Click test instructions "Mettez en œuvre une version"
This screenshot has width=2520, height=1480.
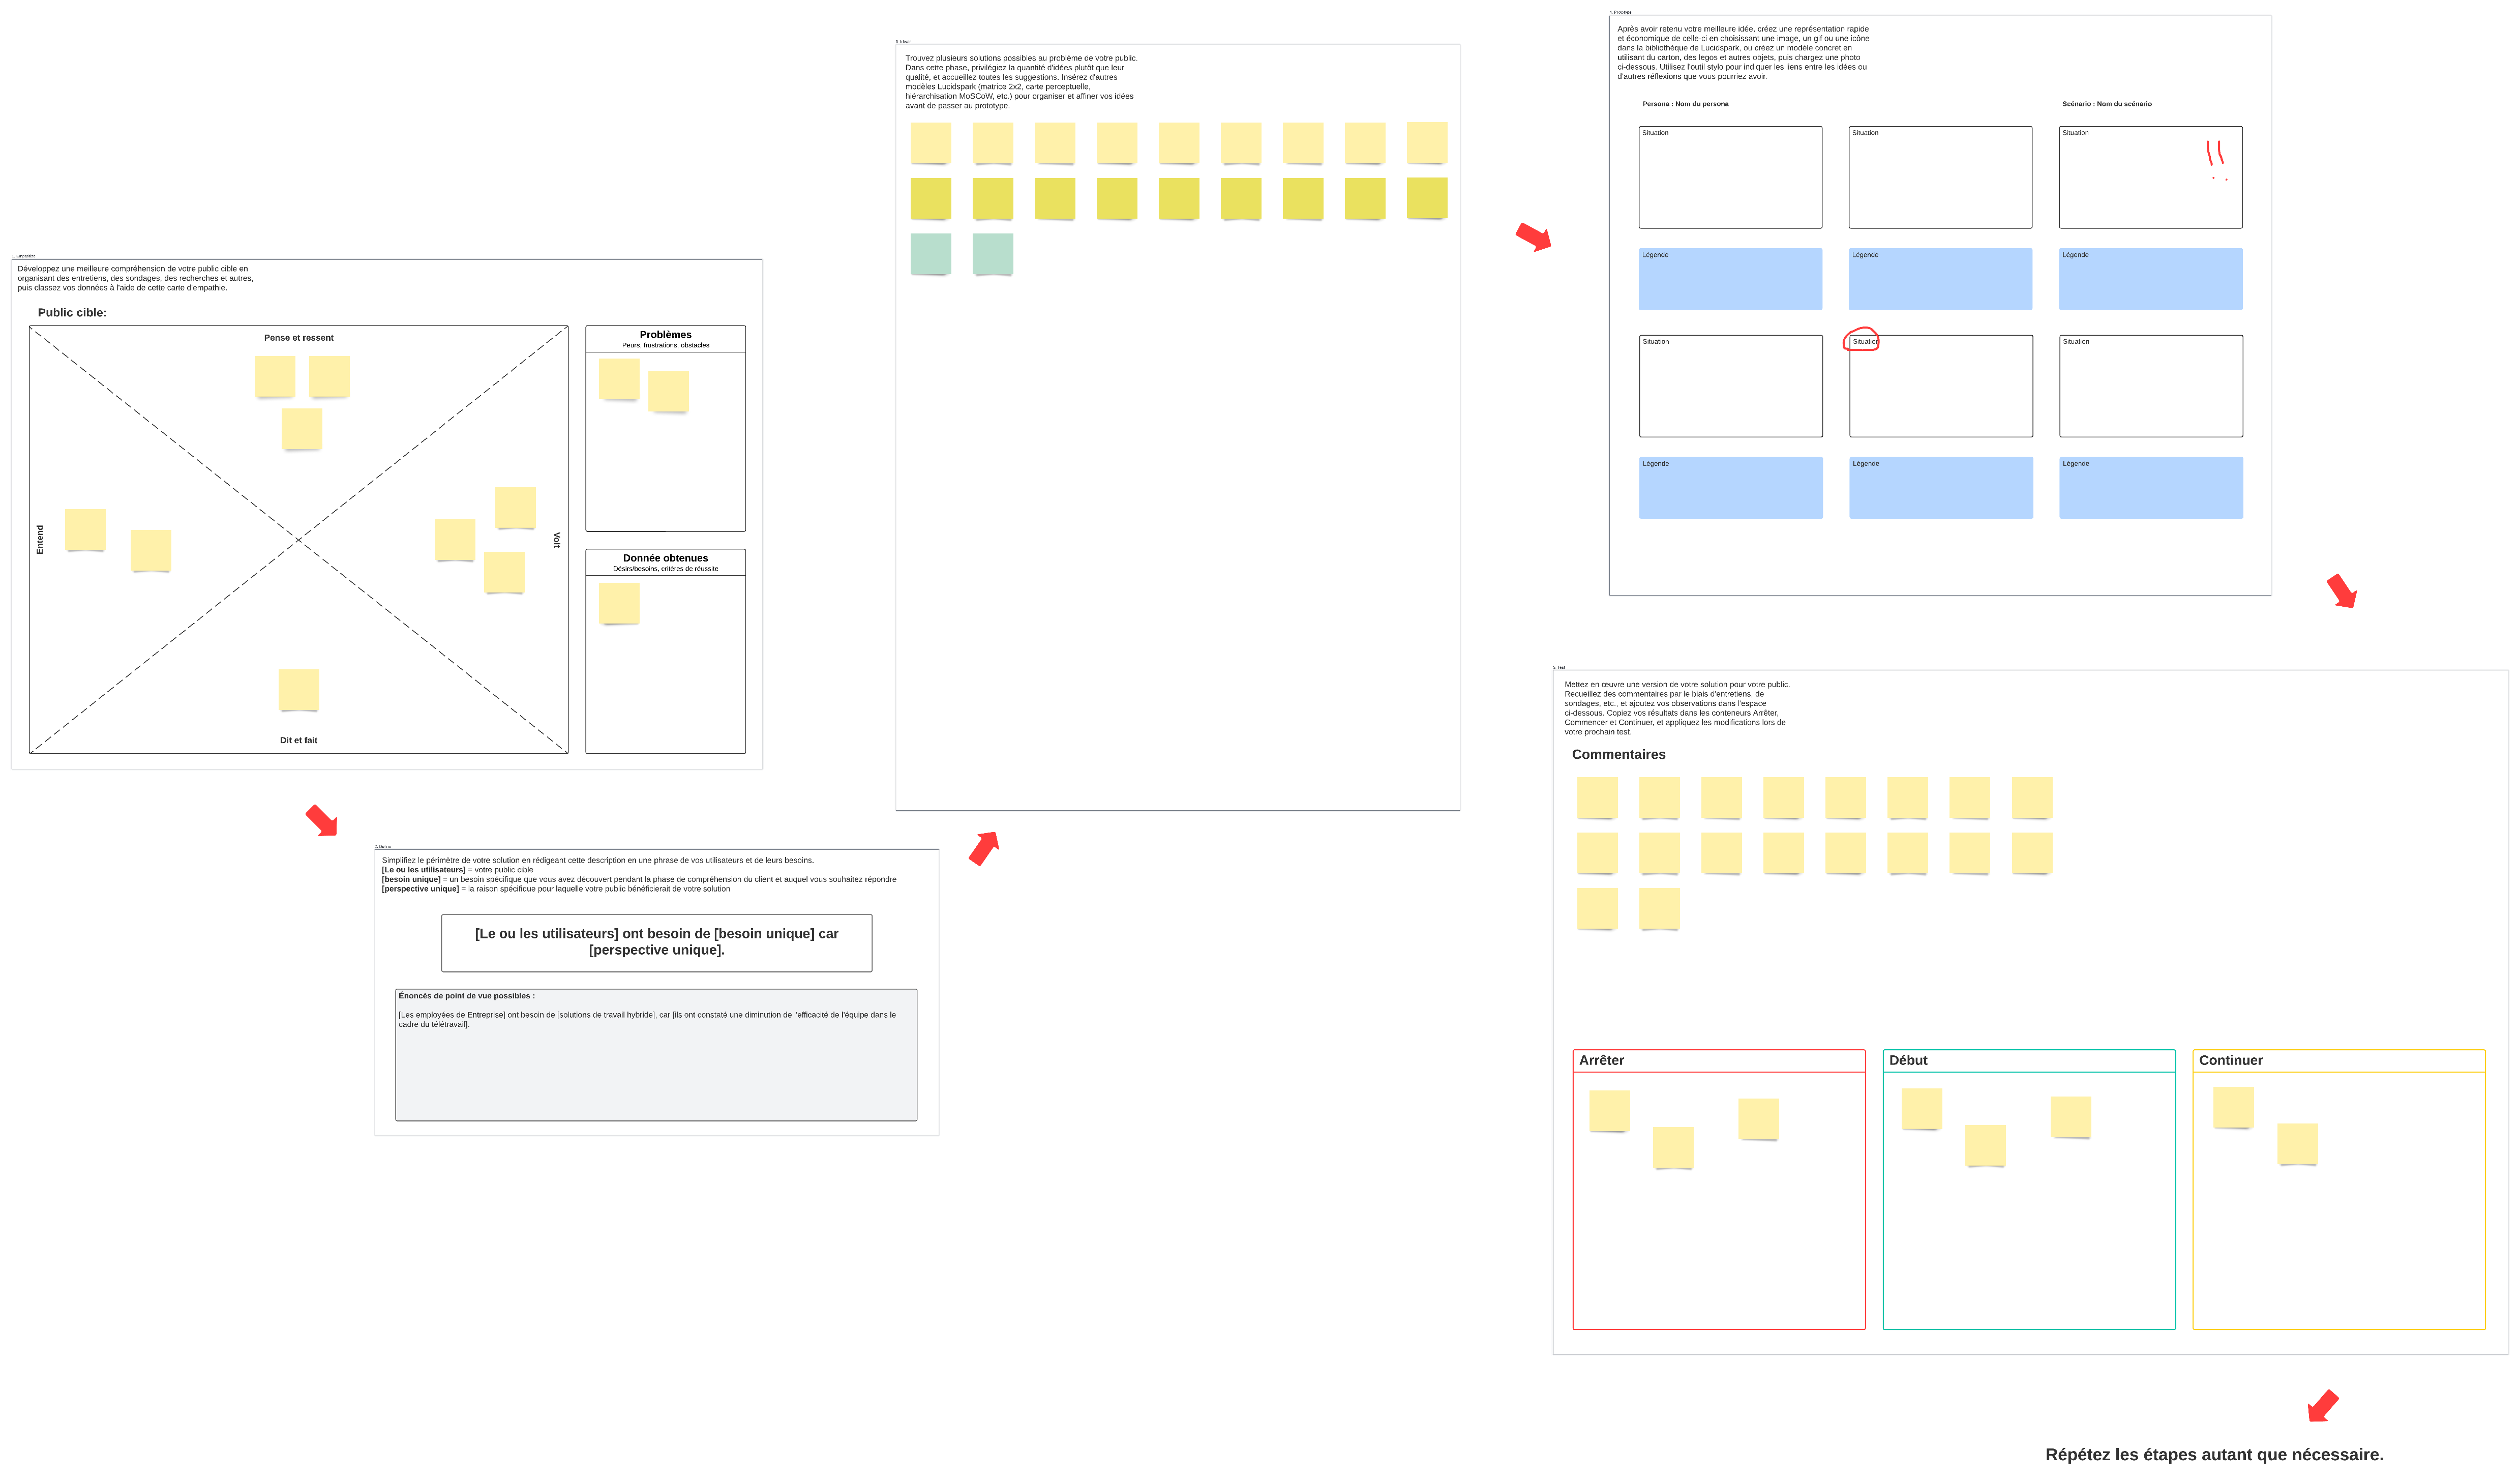click(x=1677, y=708)
